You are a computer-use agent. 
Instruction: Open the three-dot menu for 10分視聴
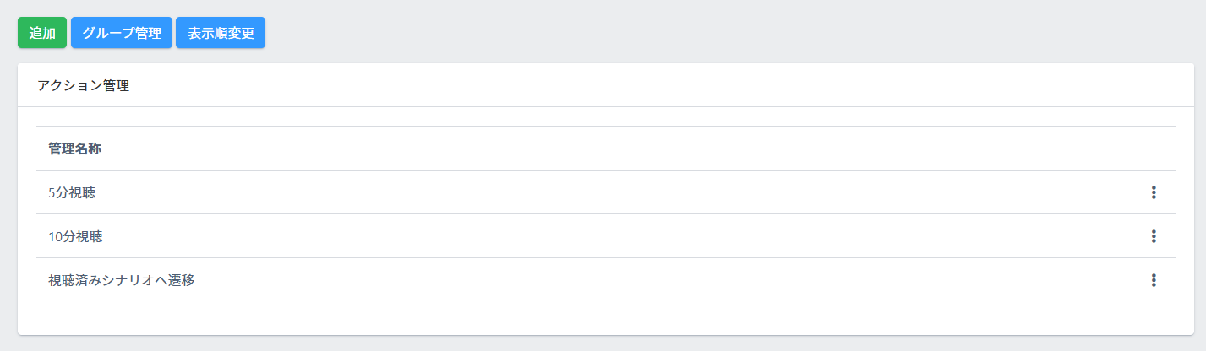point(1153,236)
